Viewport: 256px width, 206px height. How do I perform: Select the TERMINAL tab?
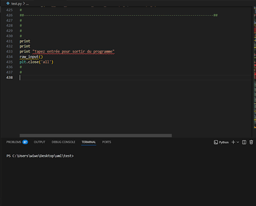tap(88, 142)
